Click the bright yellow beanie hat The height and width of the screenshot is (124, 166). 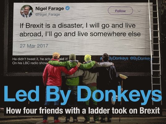(x=88, y=58)
